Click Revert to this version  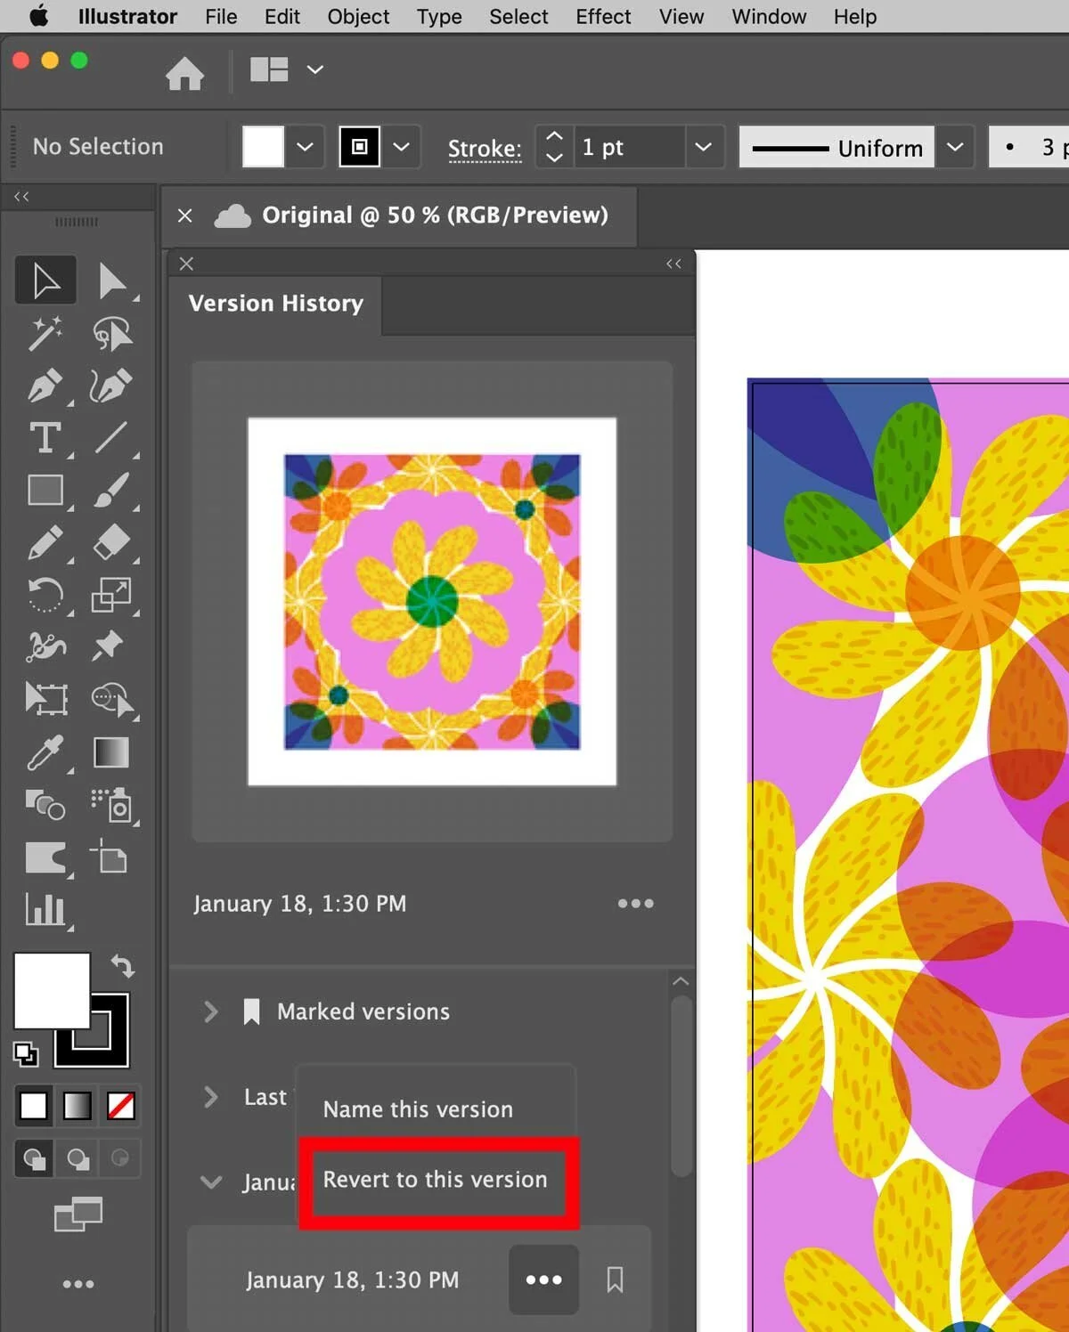click(436, 1180)
